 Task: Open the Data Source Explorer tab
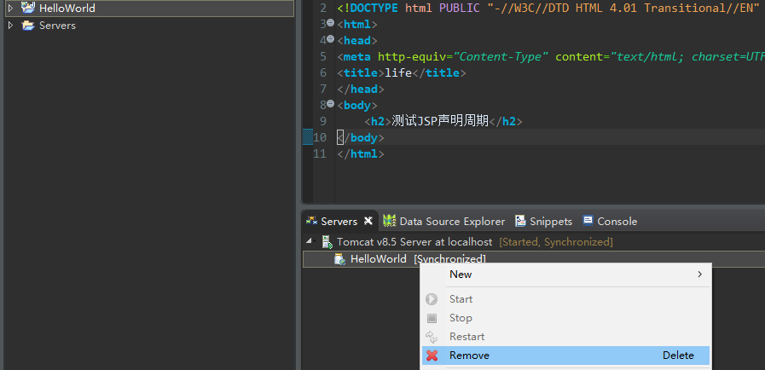tap(452, 222)
